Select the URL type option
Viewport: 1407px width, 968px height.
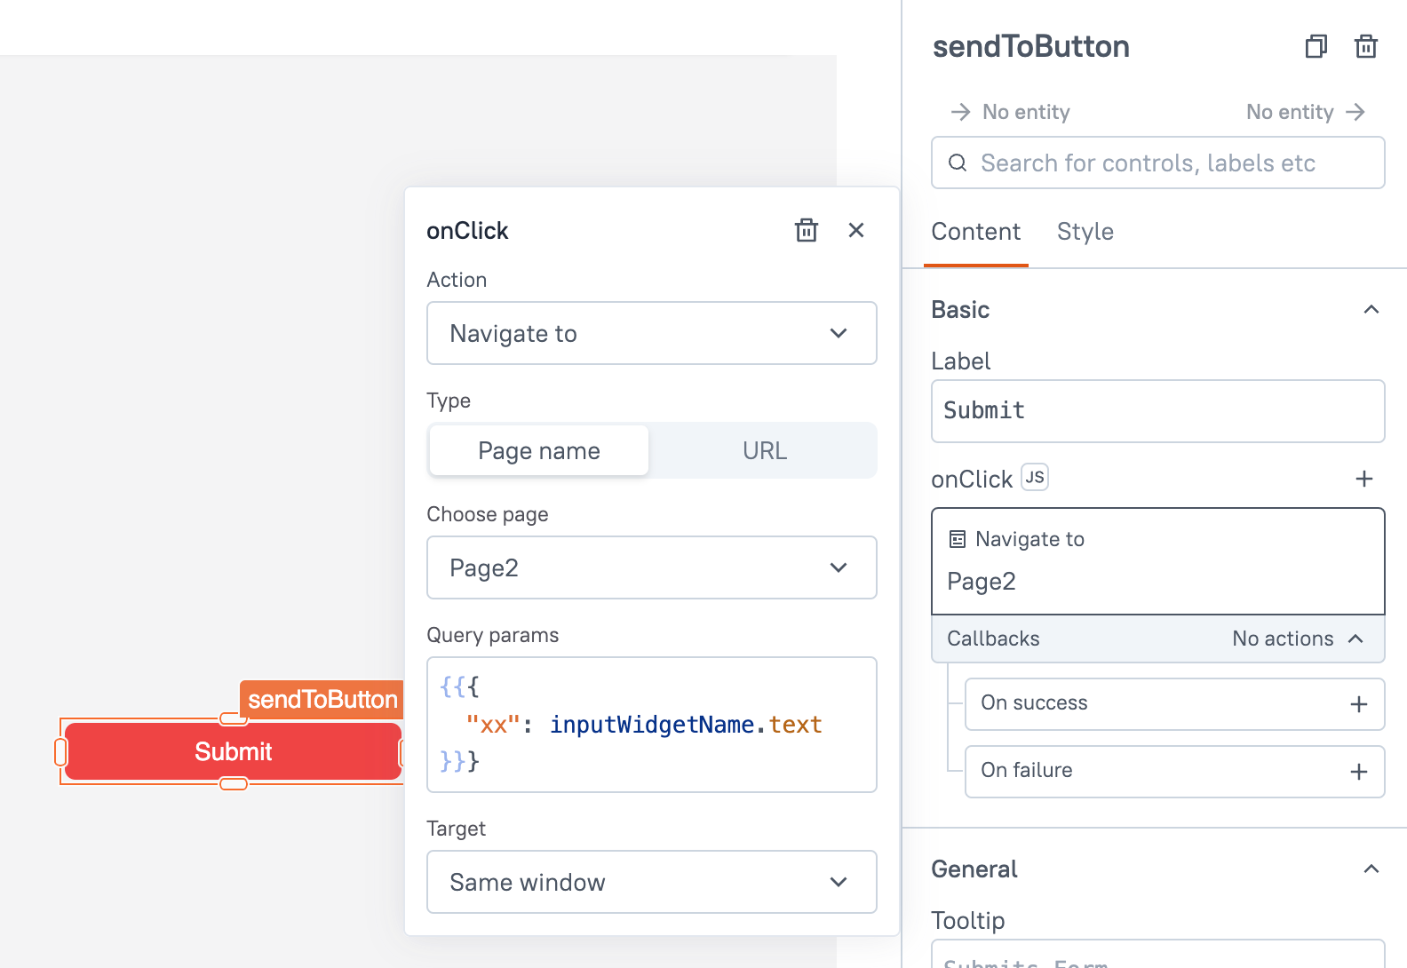tap(765, 450)
